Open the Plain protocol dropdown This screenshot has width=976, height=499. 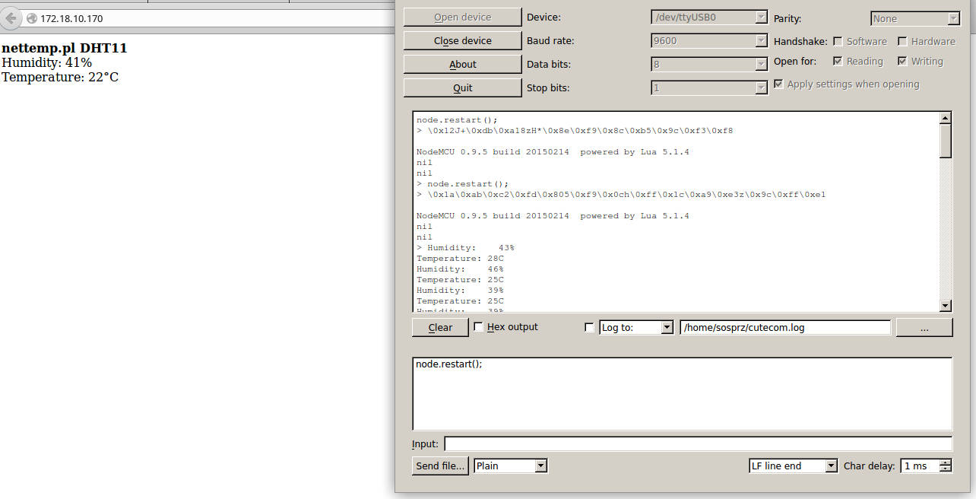[510, 466]
